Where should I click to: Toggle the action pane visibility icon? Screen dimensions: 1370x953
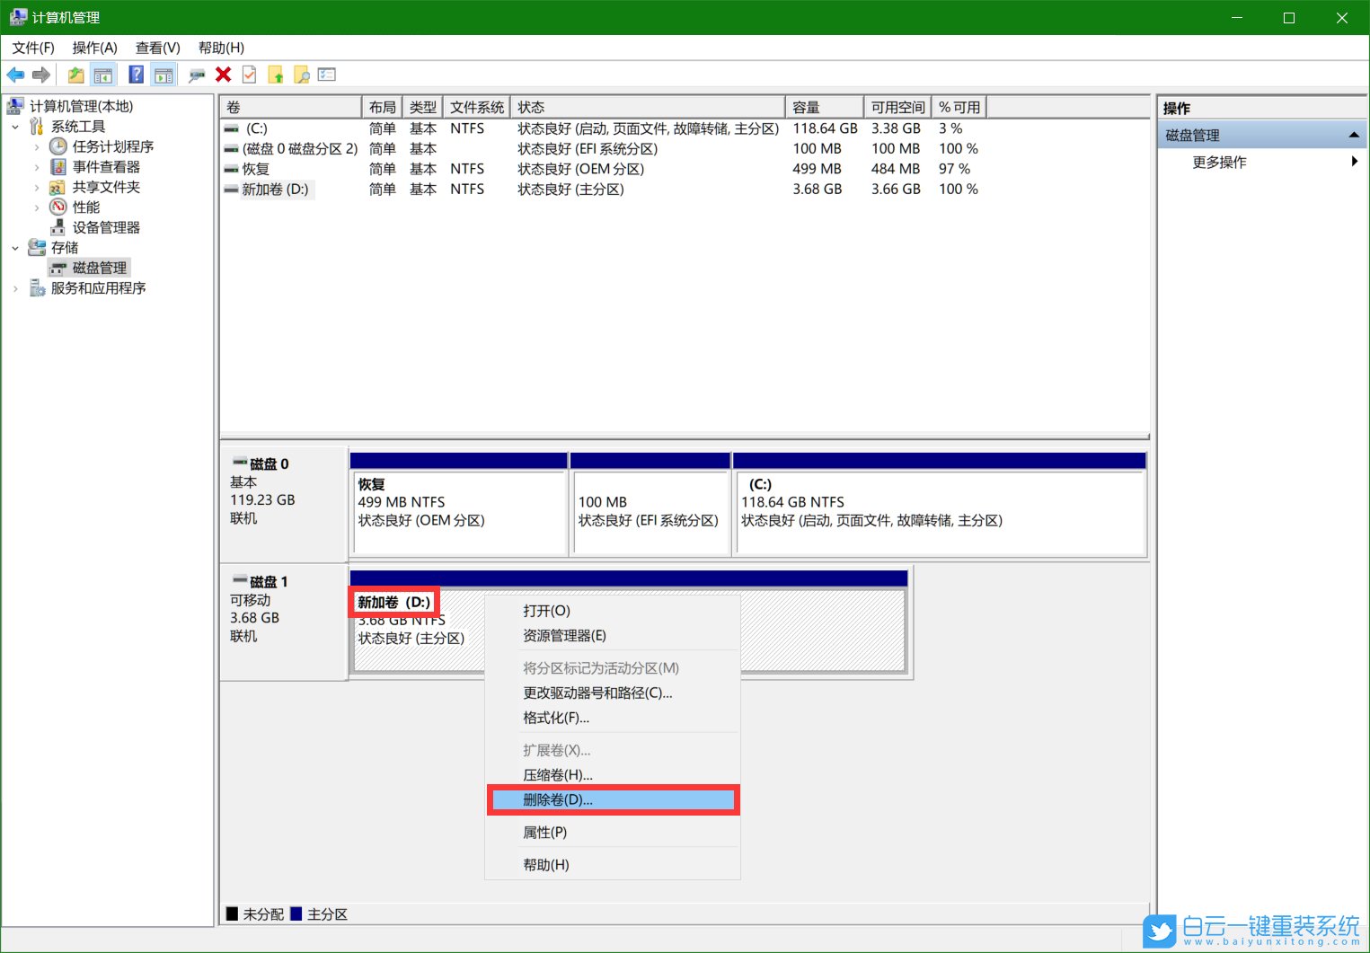[164, 75]
